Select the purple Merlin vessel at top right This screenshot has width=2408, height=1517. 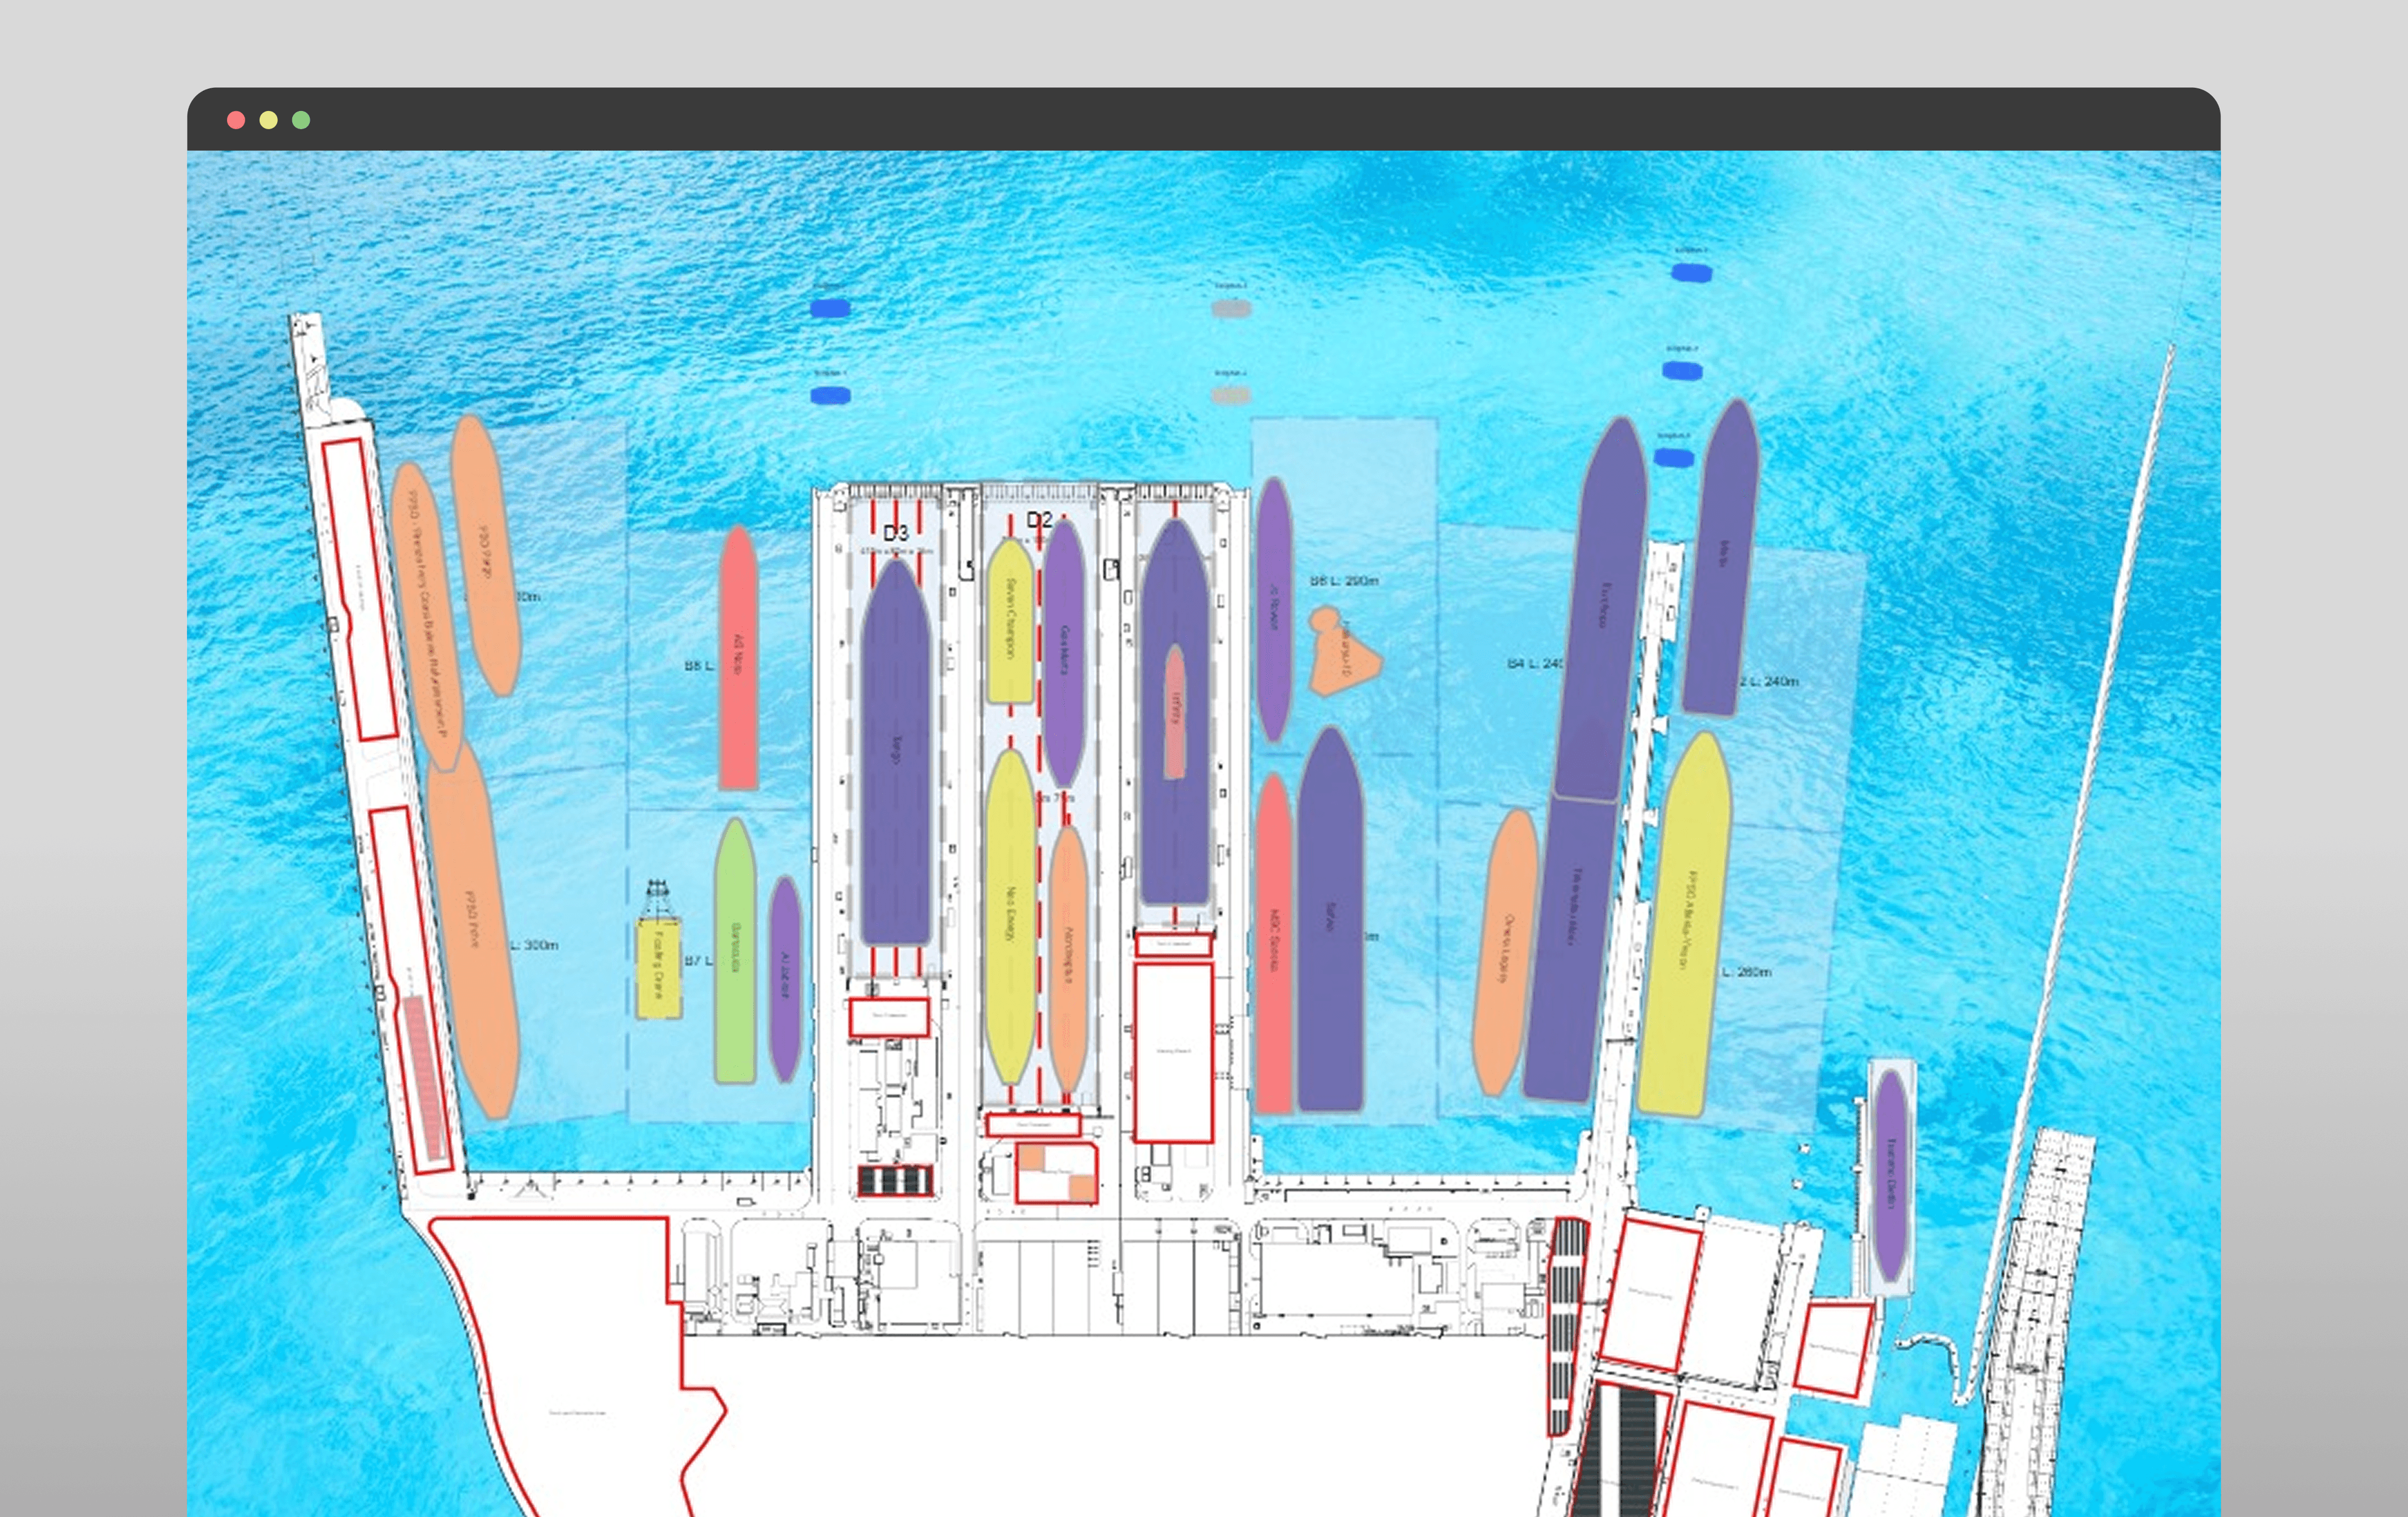click(1721, 557)
